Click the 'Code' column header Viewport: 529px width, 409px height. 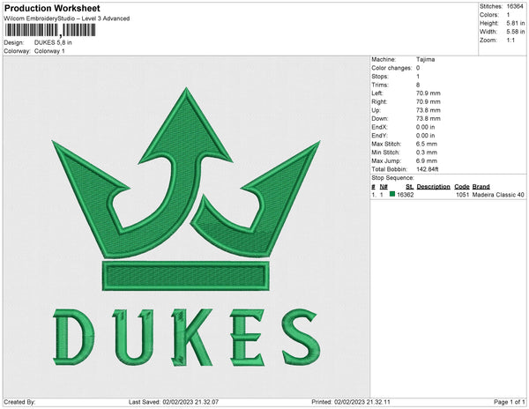coord(461,187)
